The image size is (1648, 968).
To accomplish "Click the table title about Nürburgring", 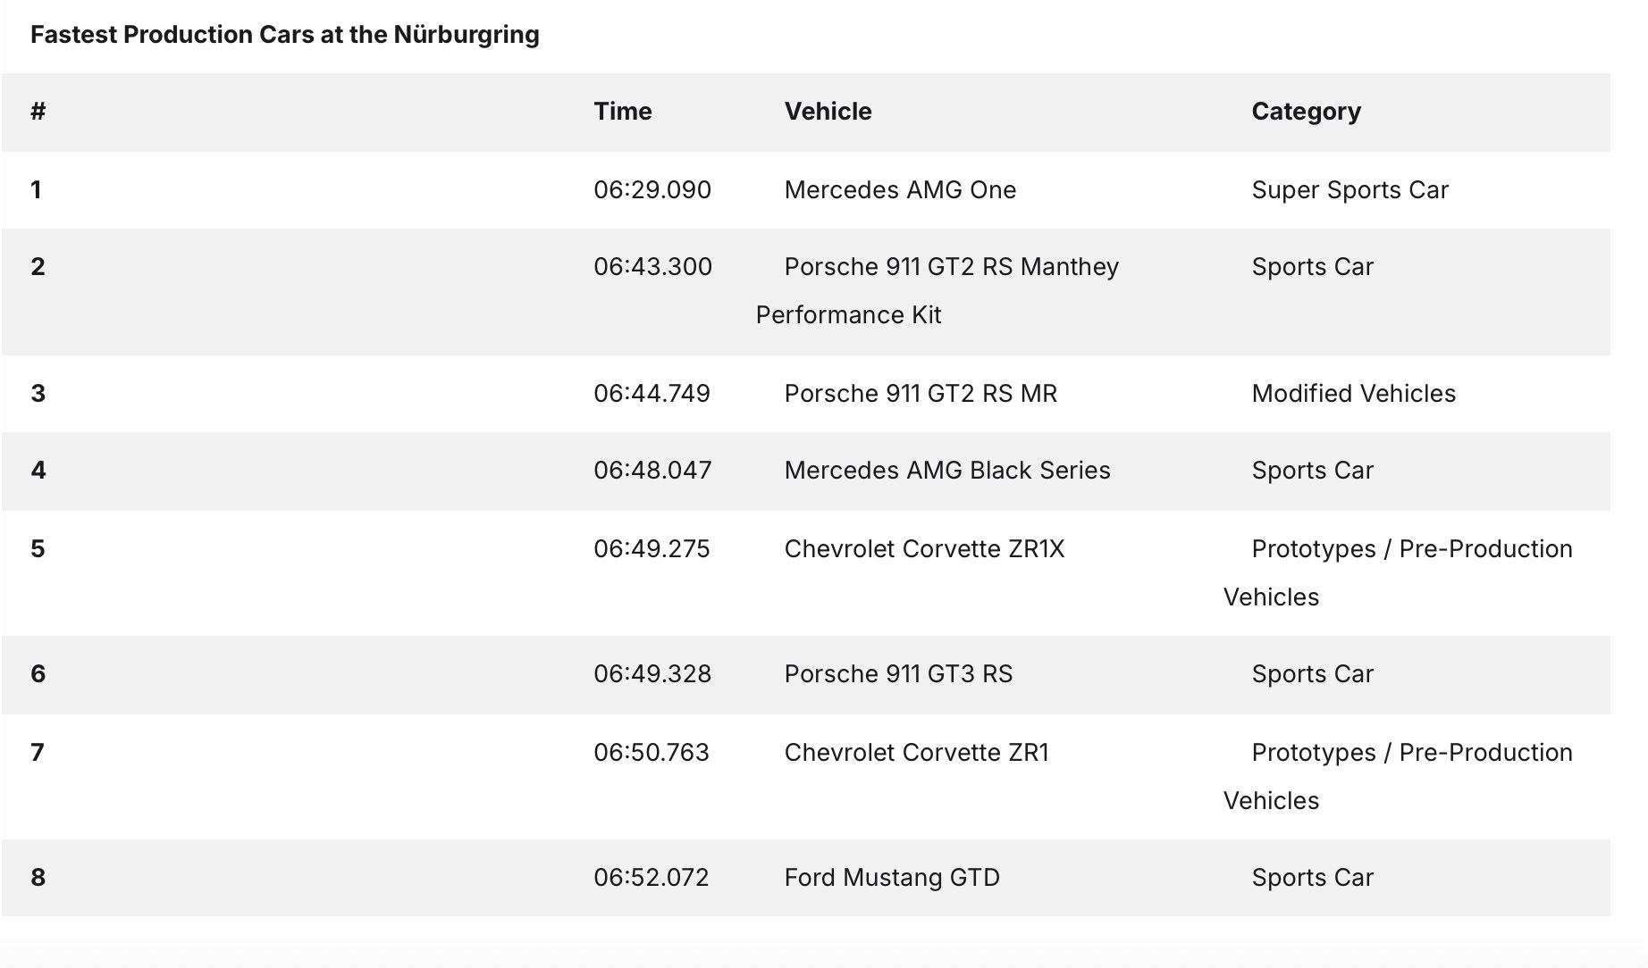I will coord(284,35).
